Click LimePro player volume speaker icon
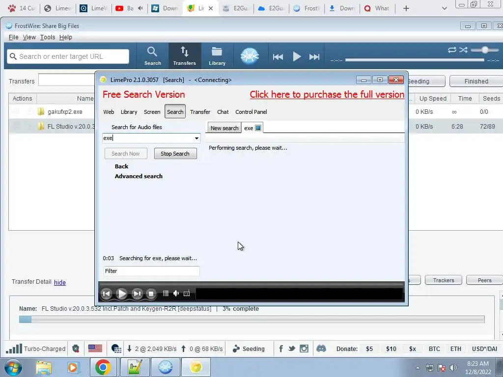The width and height of the screenshot is (503, 377). click(176, 294)
